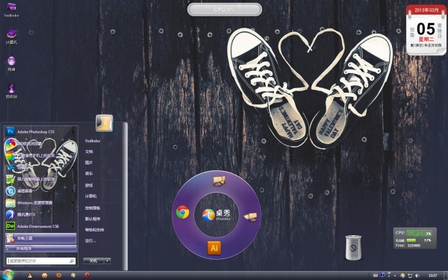The image size is (448, 280).
Task: Click the CPU usage bar widget at top
Action: pyautogui.click(x=225, y=10)
